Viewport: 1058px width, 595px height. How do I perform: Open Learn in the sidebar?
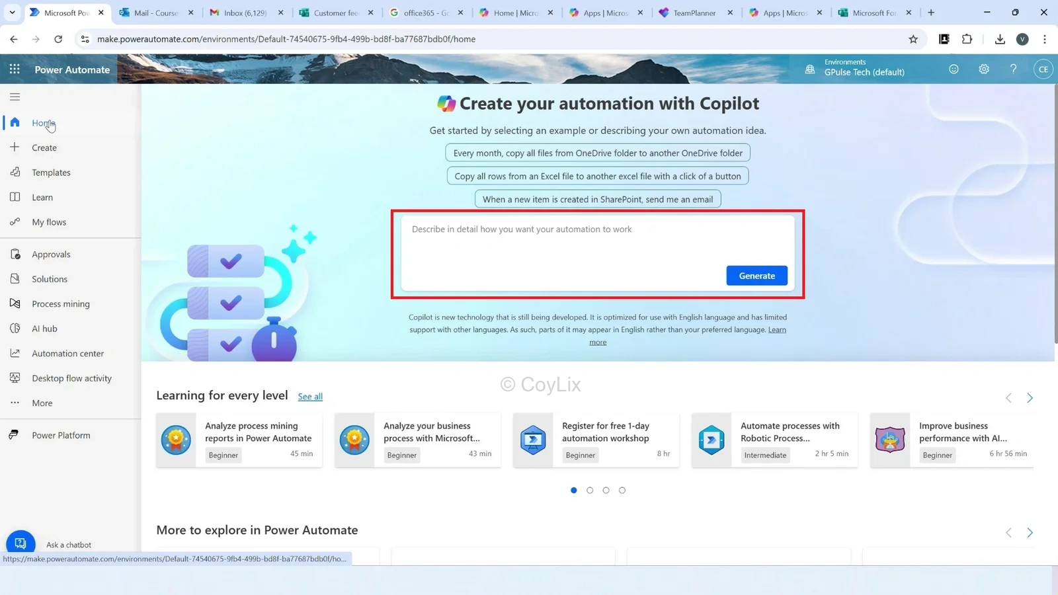[42, 197]
